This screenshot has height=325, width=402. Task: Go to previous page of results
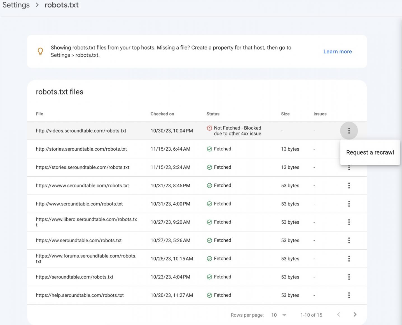coord(338,315)
